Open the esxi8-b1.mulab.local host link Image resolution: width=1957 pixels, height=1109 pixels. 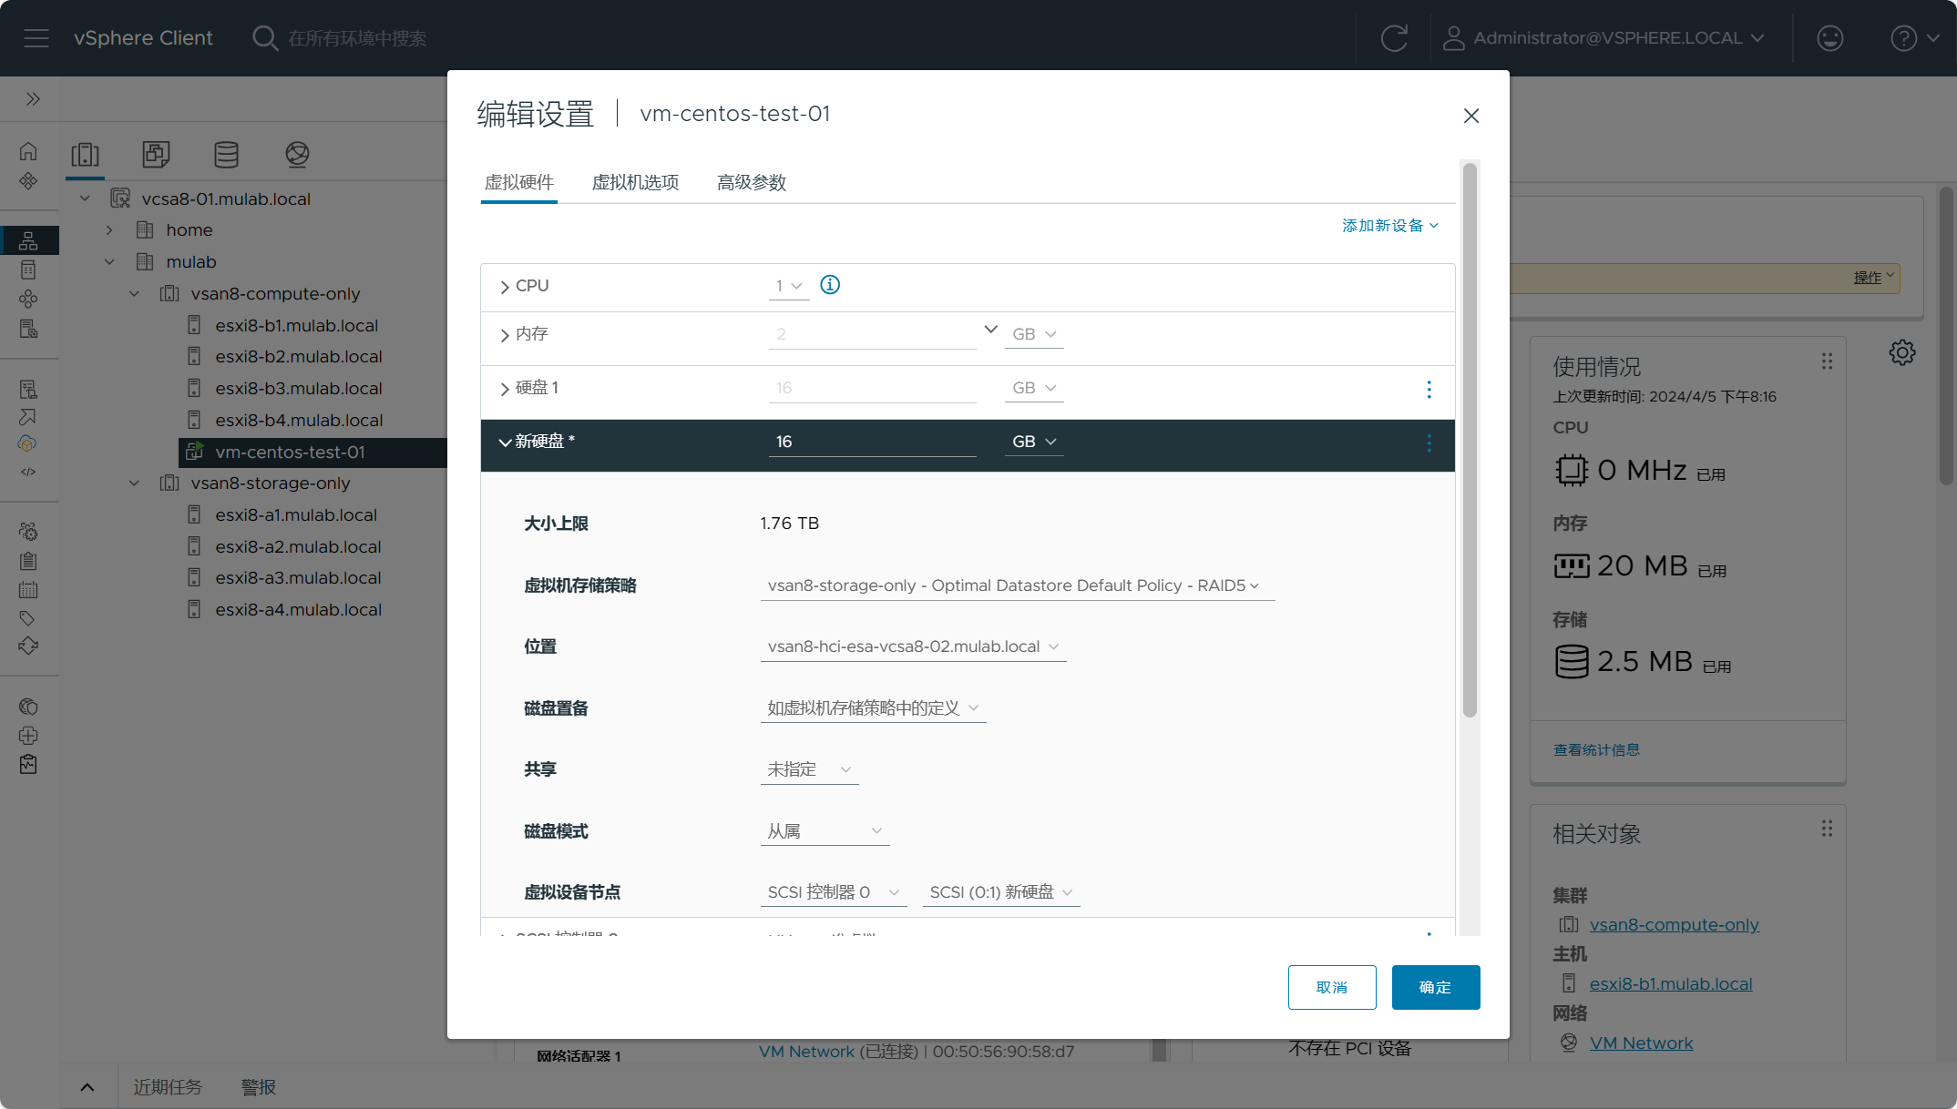click(1671, 984)
